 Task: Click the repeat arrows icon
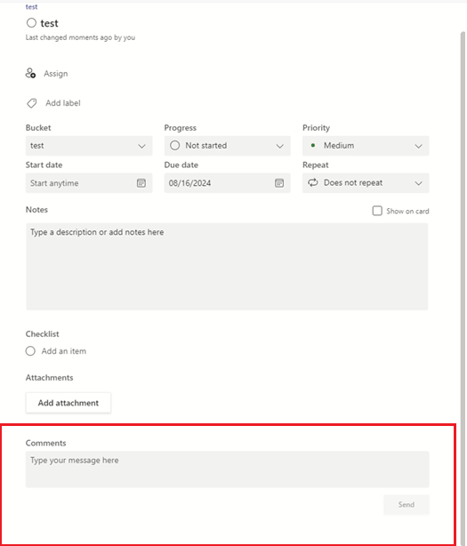[313, 182]
